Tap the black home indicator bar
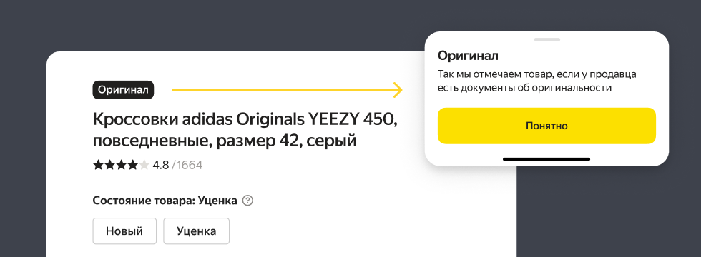The height and width of the screenshot is (257, 701). (546, 159)
